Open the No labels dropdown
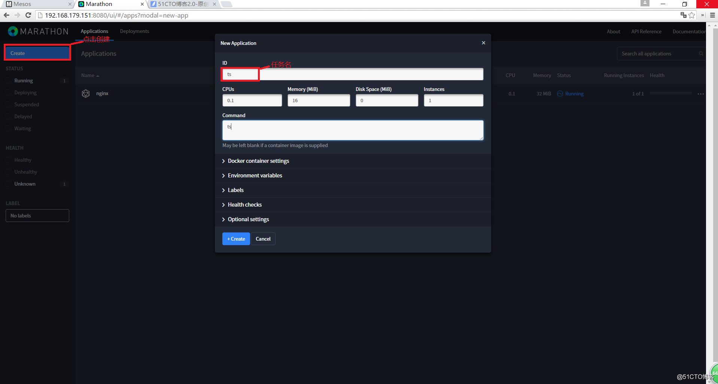Screen dimensions: 718x384 pyautogui.click(x=37, y=216)
